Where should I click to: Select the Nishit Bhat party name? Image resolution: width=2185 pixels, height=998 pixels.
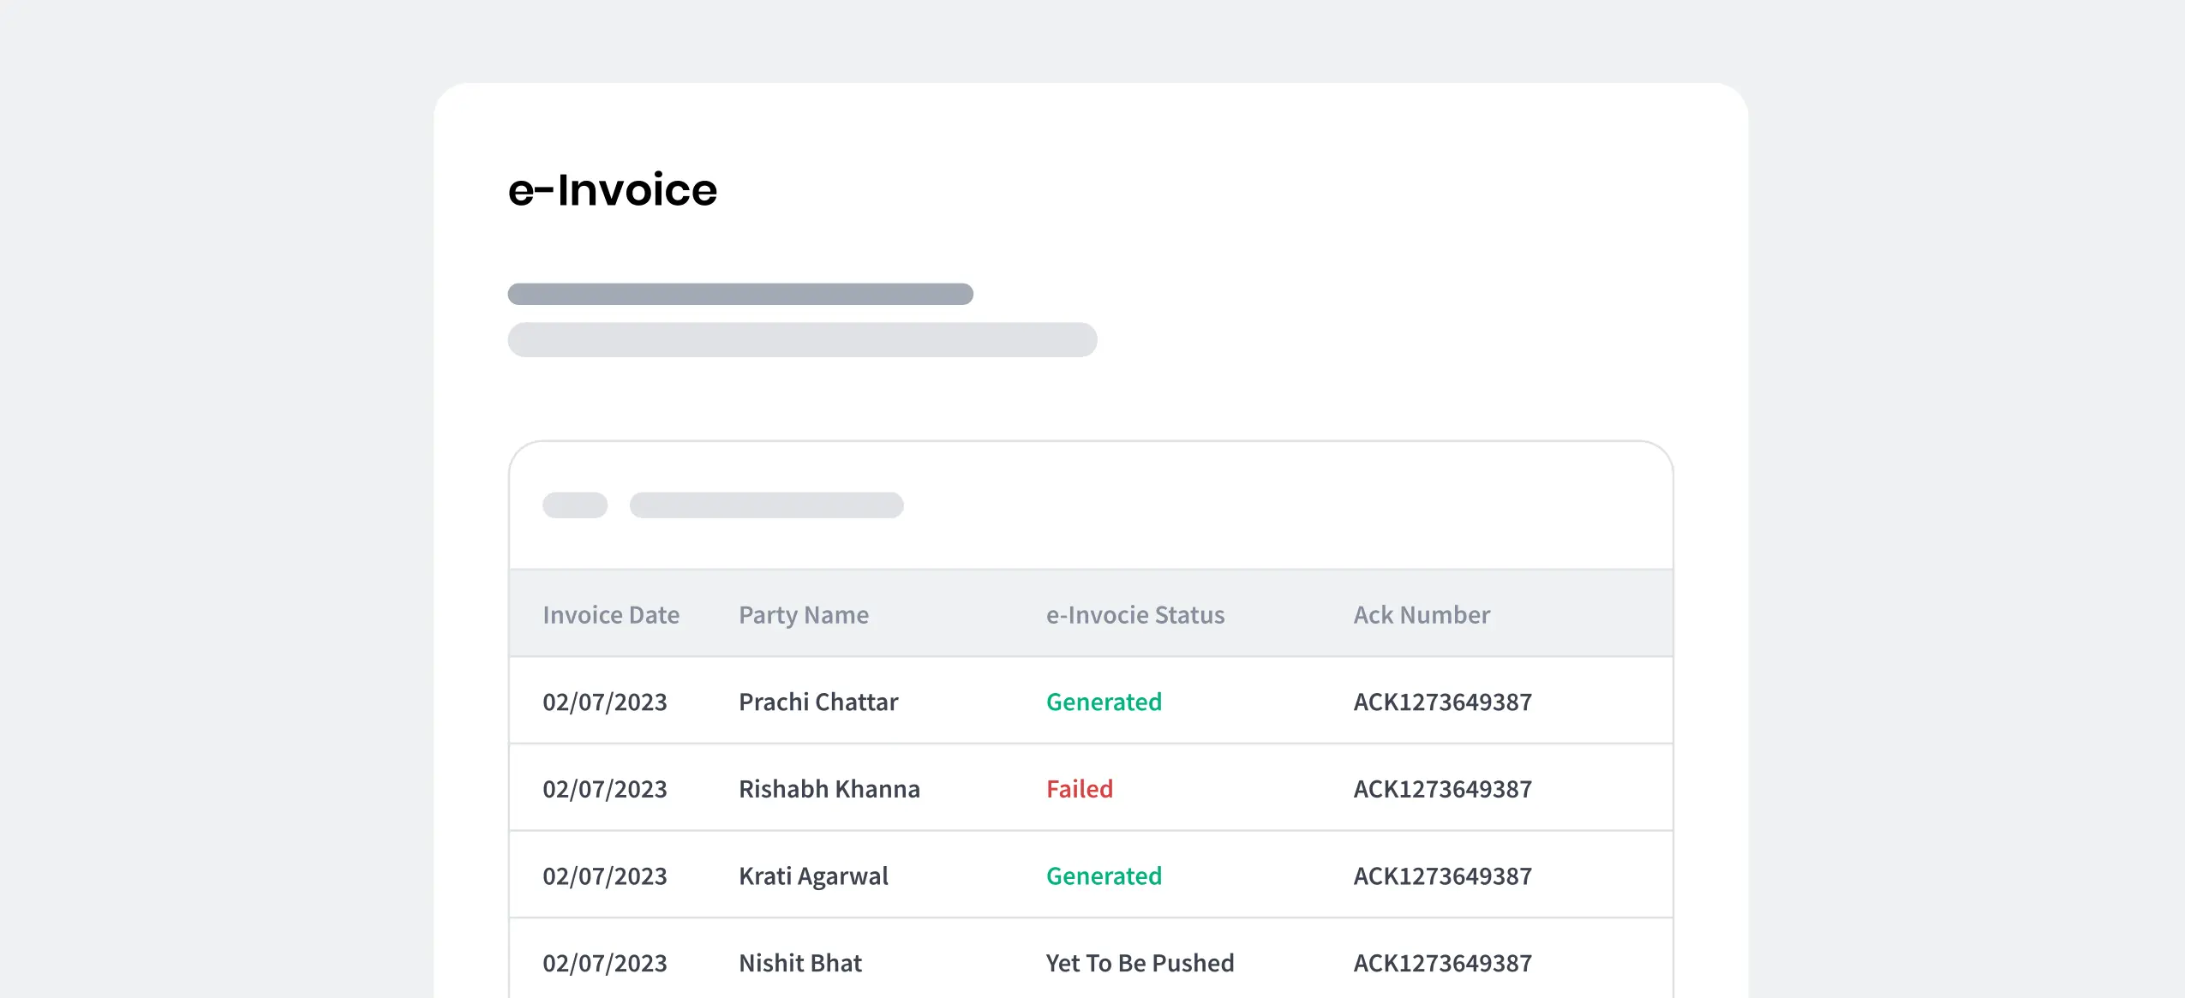tap(799, 964)
